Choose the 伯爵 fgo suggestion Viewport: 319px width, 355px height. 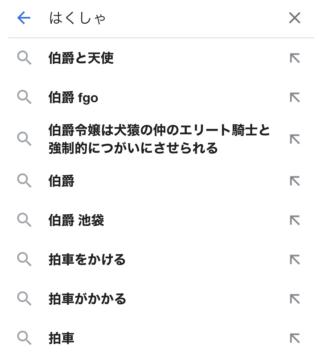click(73, 97)
